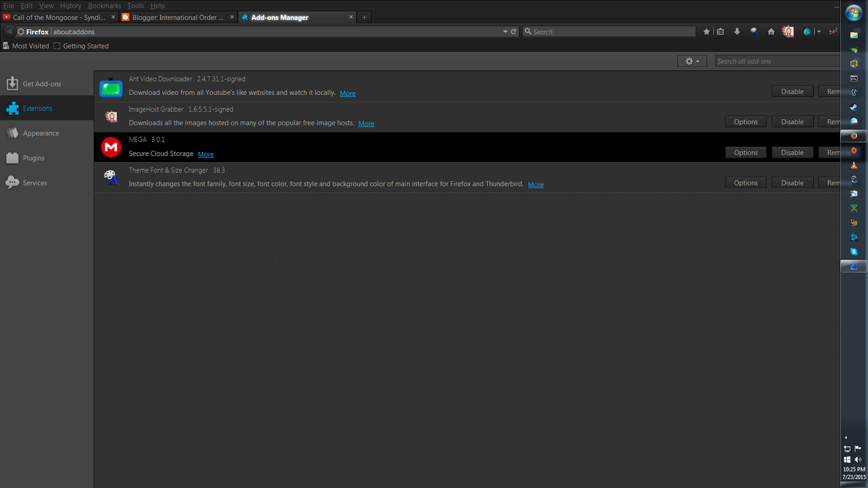Viewport: 868px width, 488px height.
Task: Disable the MEGA extension
Action: point(792,152)
